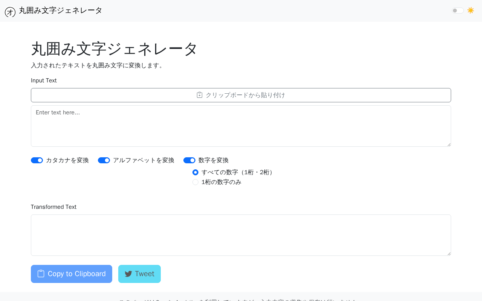482x301 pixels.
Task: Toggle the dark mode switch
Action: click(458, 11)
